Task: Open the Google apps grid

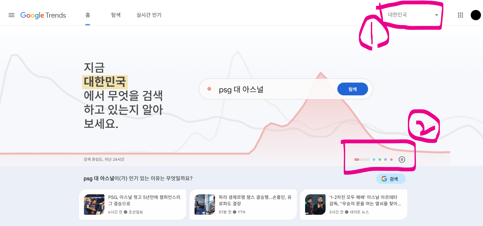Action: pos(460,15)
